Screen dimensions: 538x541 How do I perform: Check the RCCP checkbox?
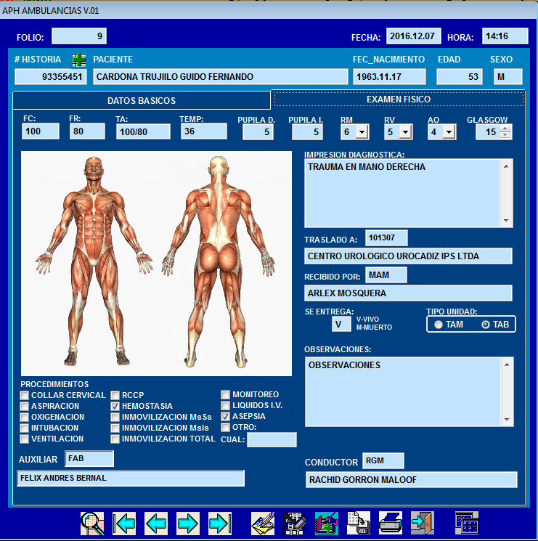pyautogui.click(x=115, y=395)
